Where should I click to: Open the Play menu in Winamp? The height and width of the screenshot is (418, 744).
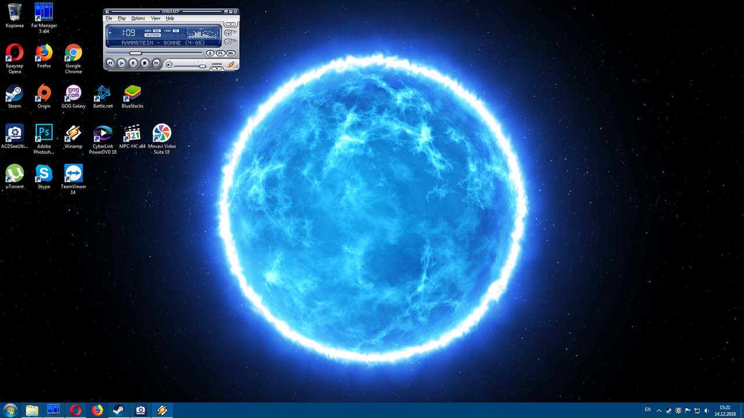121,18
